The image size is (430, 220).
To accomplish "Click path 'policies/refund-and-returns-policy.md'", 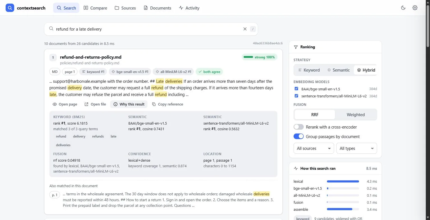I will (90, 63).
